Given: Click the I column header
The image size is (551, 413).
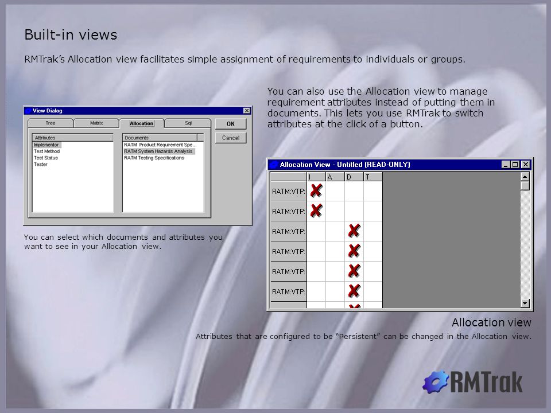Looking at the screenshot, I should pyautogui.click(x=316, y=177).
